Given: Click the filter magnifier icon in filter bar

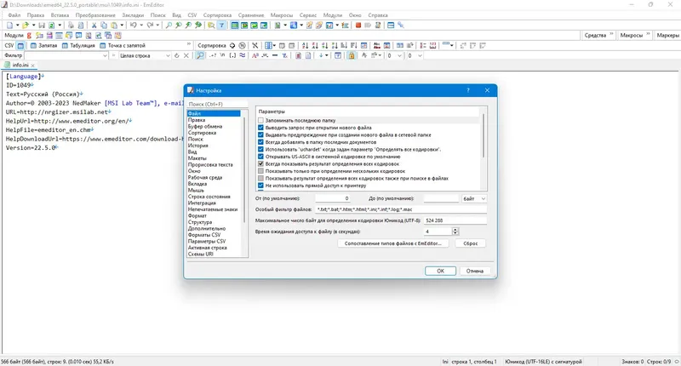Looking at the screenshot, I should (x=200, y=55).
